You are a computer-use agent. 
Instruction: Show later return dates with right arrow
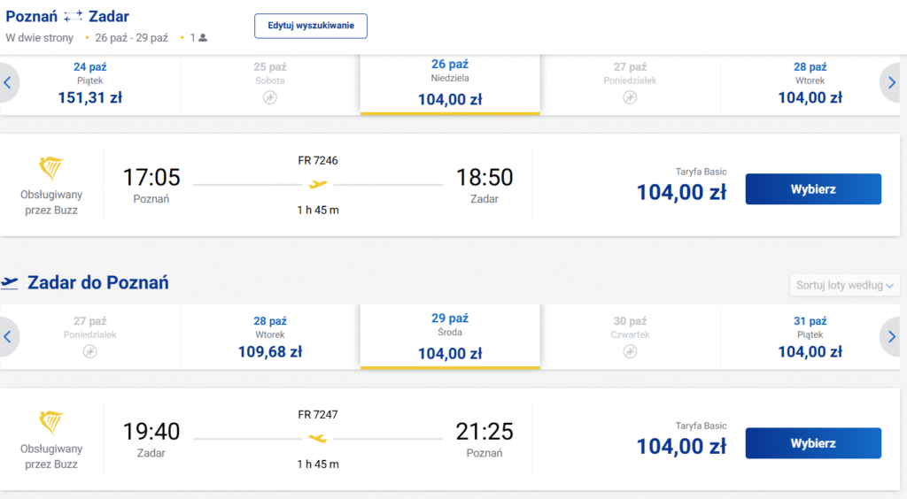[x=893, y=337]
